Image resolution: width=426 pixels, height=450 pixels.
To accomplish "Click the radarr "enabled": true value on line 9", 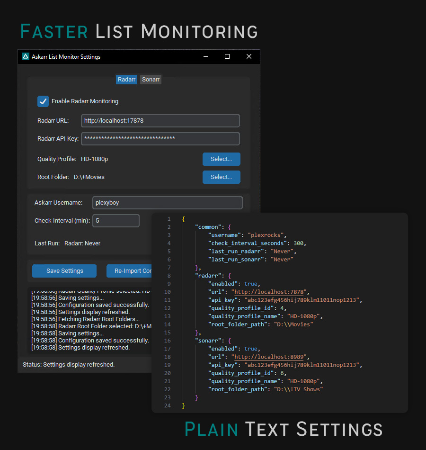I will click(251, 284).
